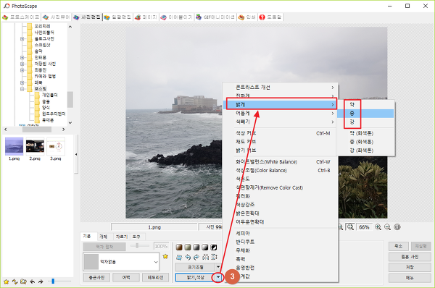Expand the 인터폰 folder node
The height and width of the screenshot is (288, 435).
tap(22, 58)
